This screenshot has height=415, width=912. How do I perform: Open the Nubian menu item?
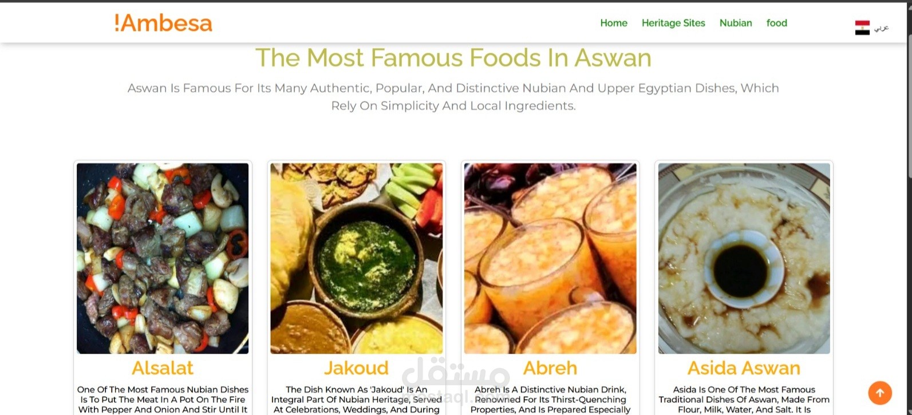[736, 23]
